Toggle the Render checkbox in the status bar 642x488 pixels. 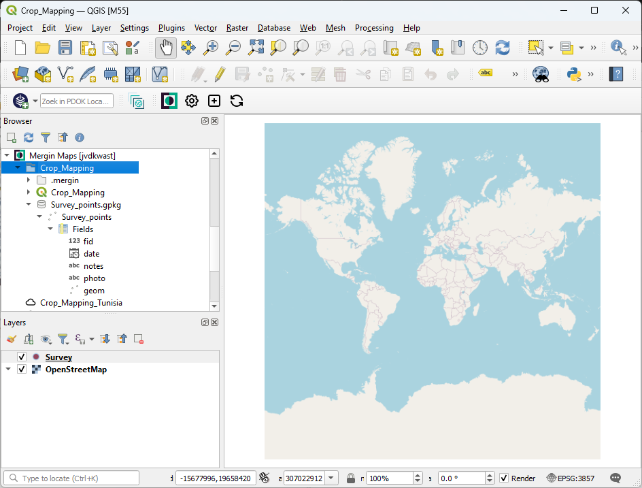pyautogui.click(x=505, y=478)
